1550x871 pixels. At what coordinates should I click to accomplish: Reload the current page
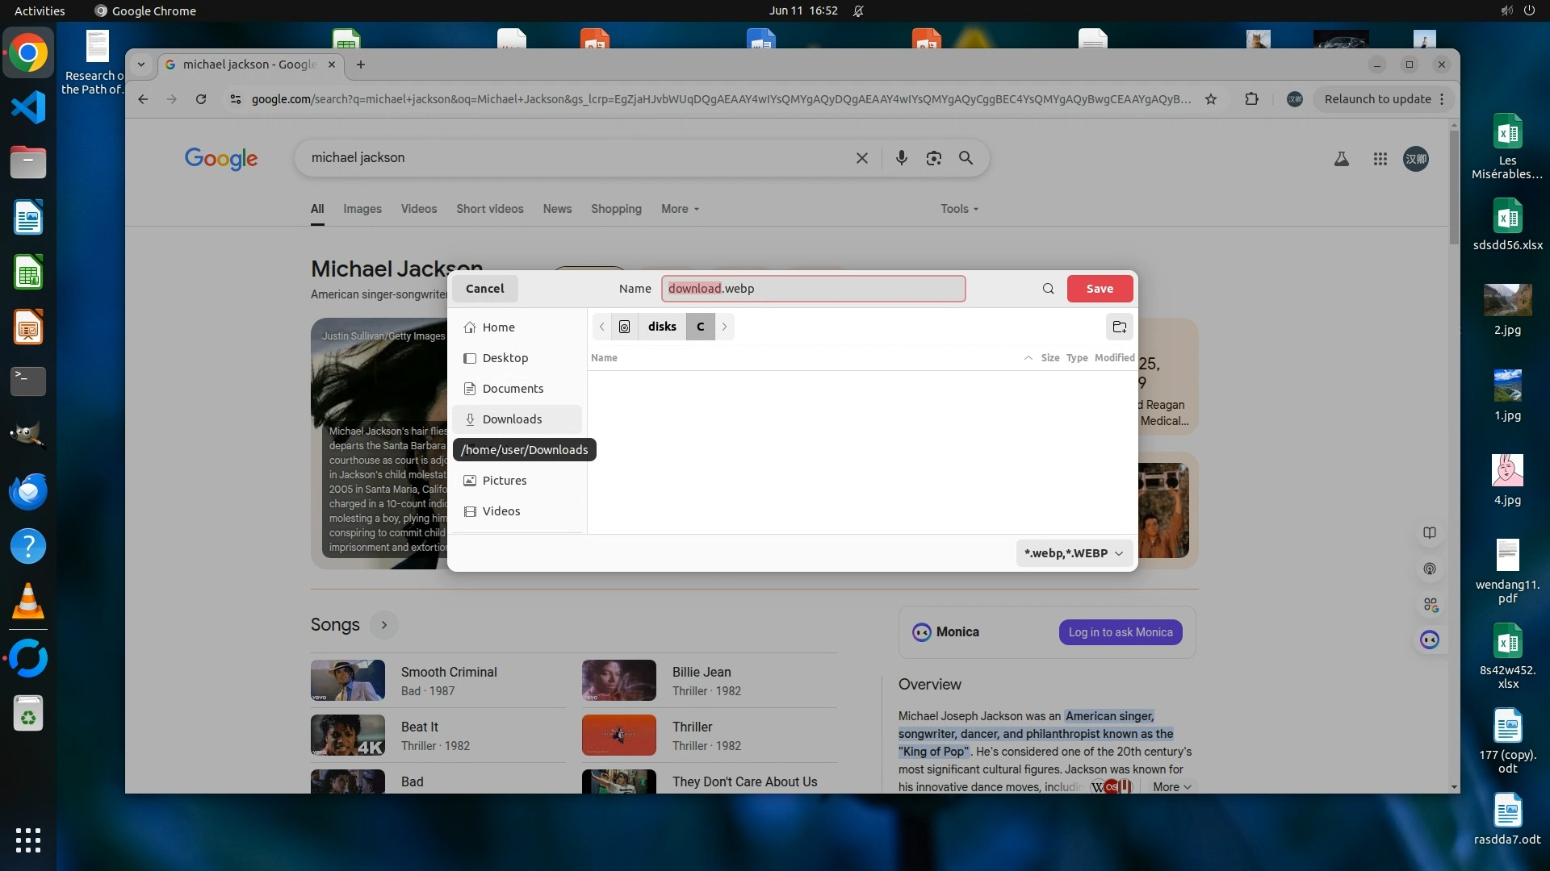click(201, 99)
